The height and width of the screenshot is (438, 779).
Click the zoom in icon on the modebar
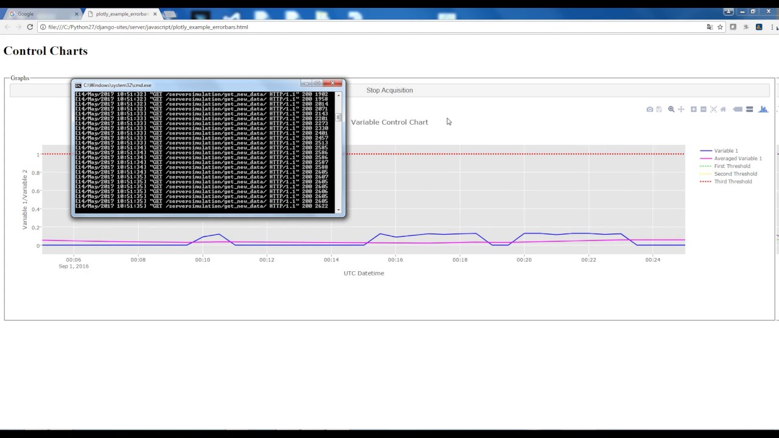(693, 109)
